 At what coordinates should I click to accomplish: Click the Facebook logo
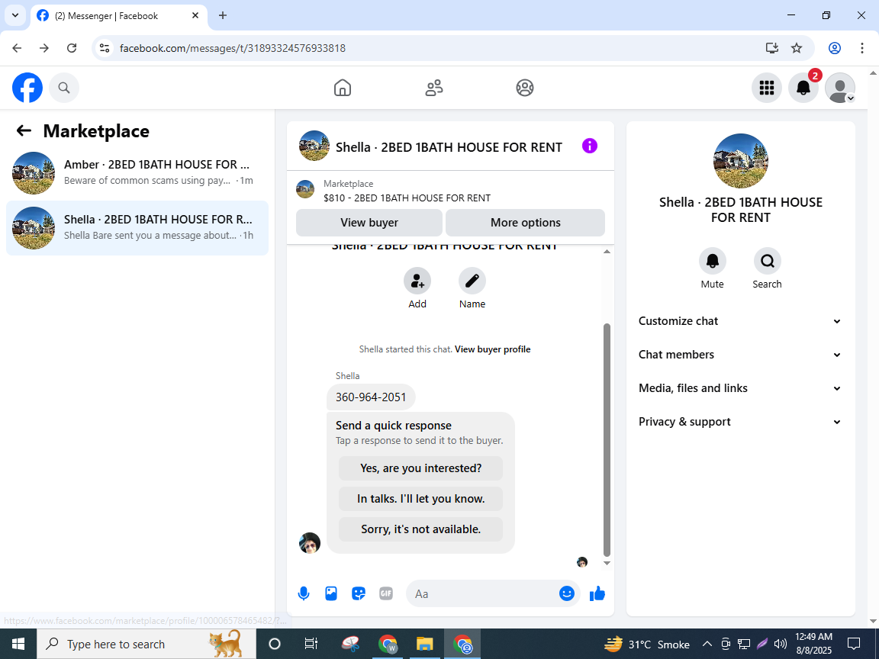[x=27, y=88]
